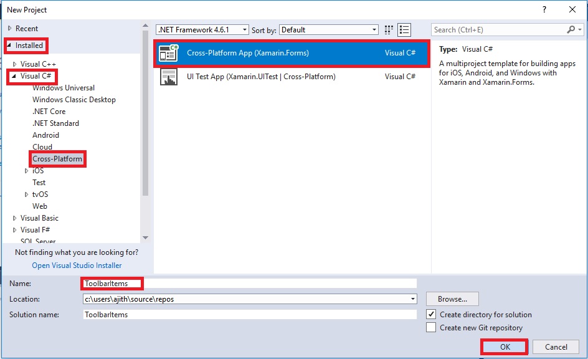Select Cloud category
This screenshot has width=588, height=359.
[x=42, y=146]
